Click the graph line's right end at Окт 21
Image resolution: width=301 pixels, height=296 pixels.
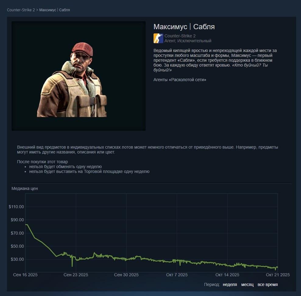(x=277, y=267)
